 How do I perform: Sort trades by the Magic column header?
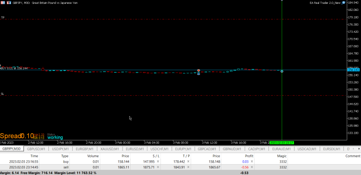click(282, 156)
